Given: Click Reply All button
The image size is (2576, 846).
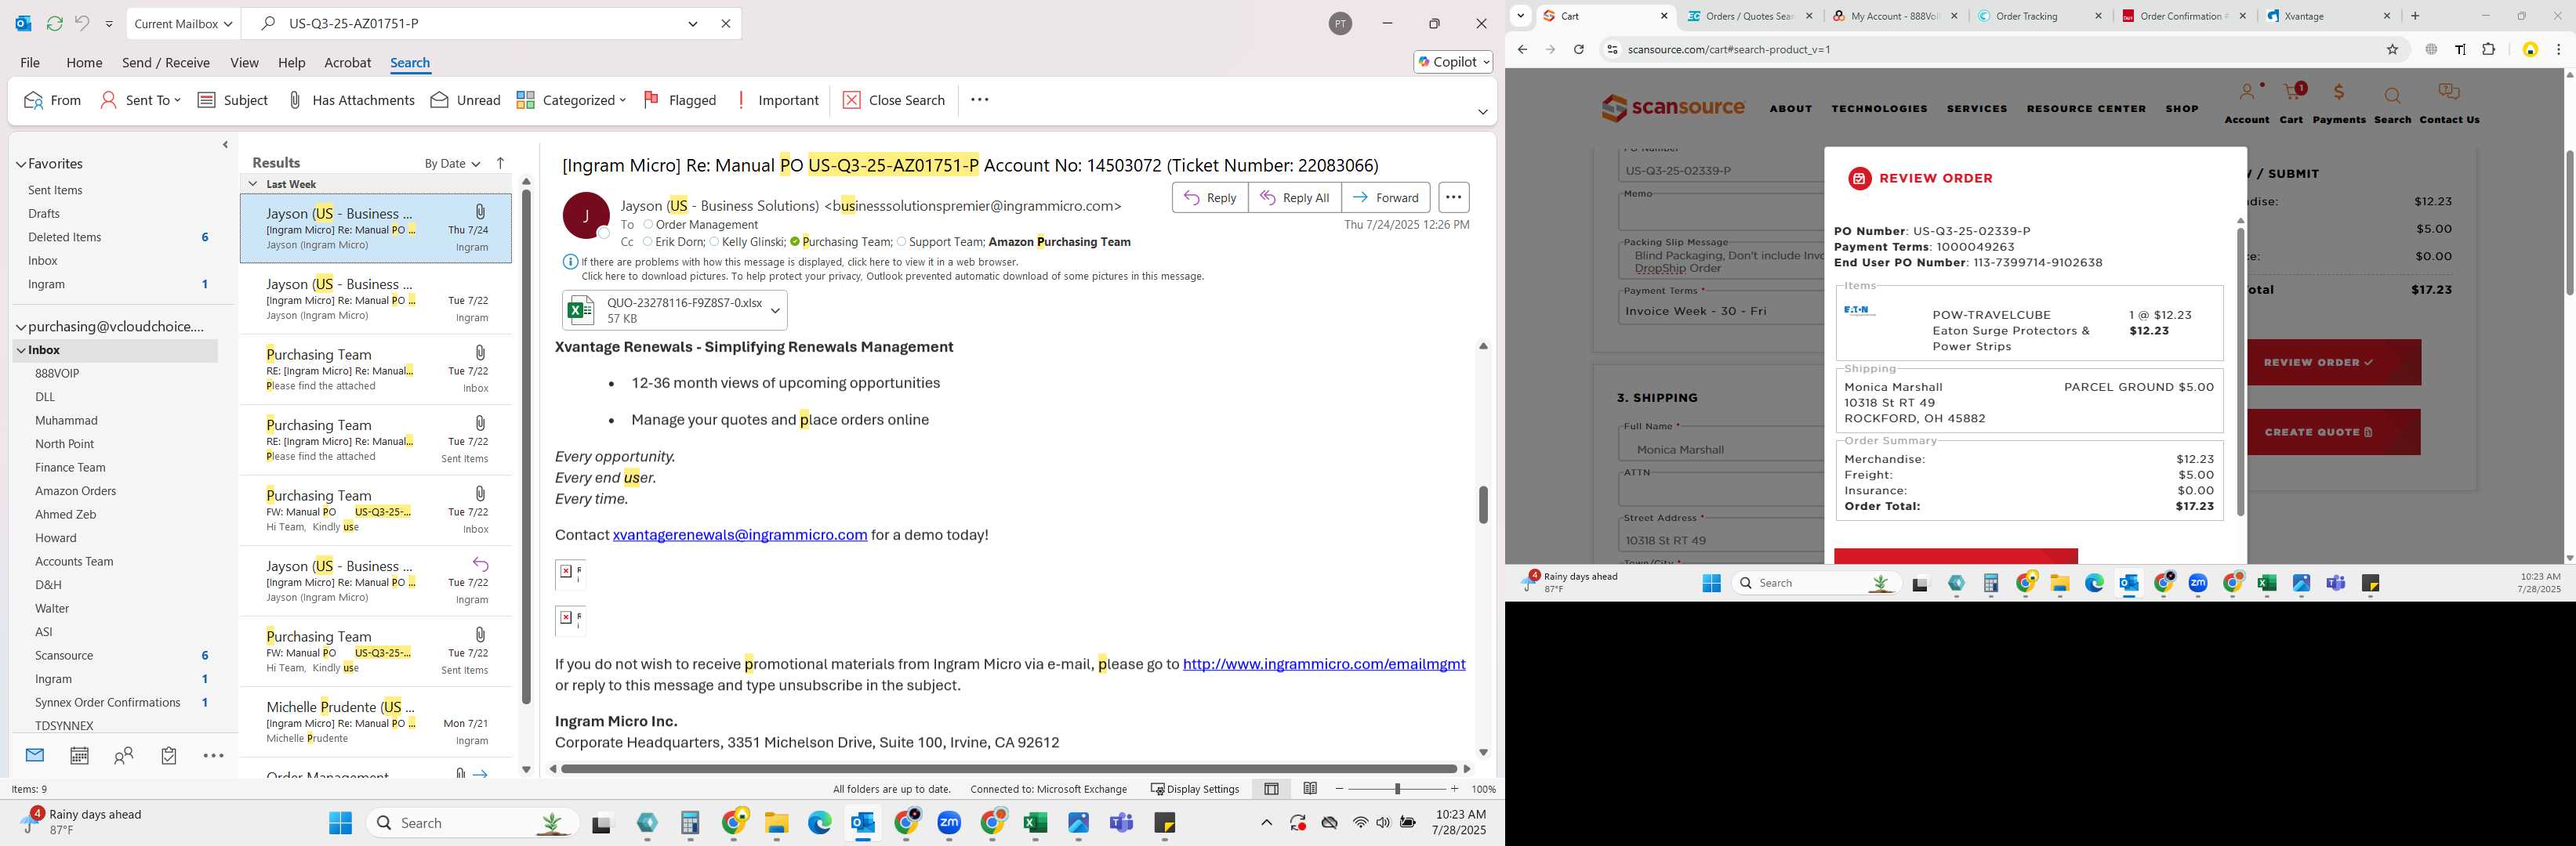Looking at the screenshot, I should tap(1294, 197).
